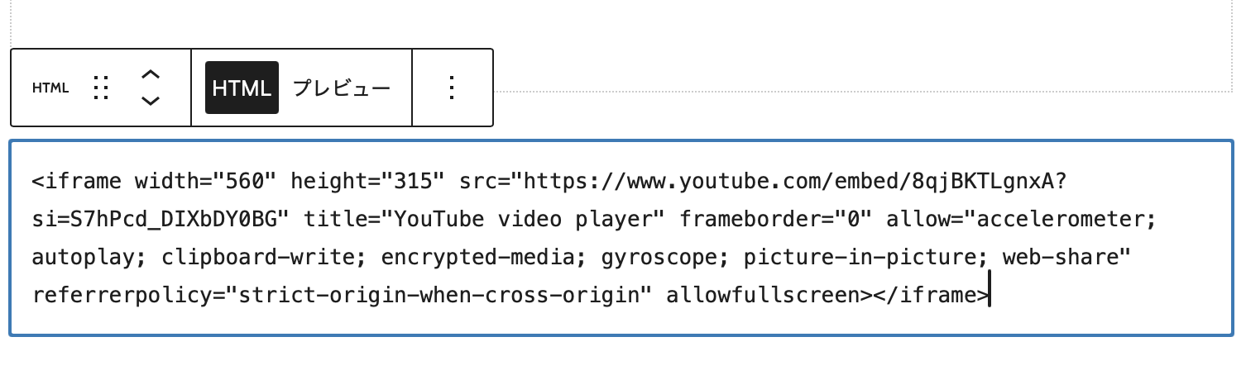Click the block drag handle dots

(x=101, y=88)
